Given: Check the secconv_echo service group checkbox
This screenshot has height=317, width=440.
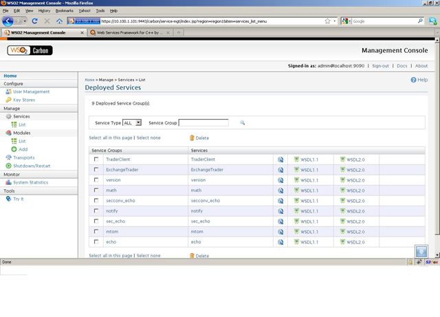Looking at the screenshot, I should click(96, 201).
